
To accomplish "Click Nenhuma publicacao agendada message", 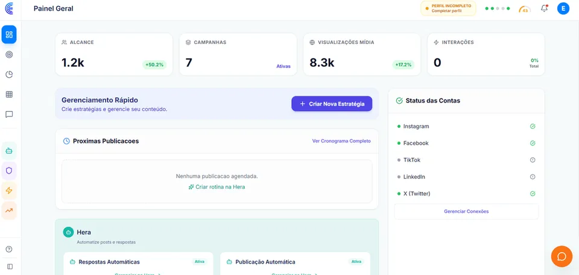I will pyautogui.click(x=217, y=177).
